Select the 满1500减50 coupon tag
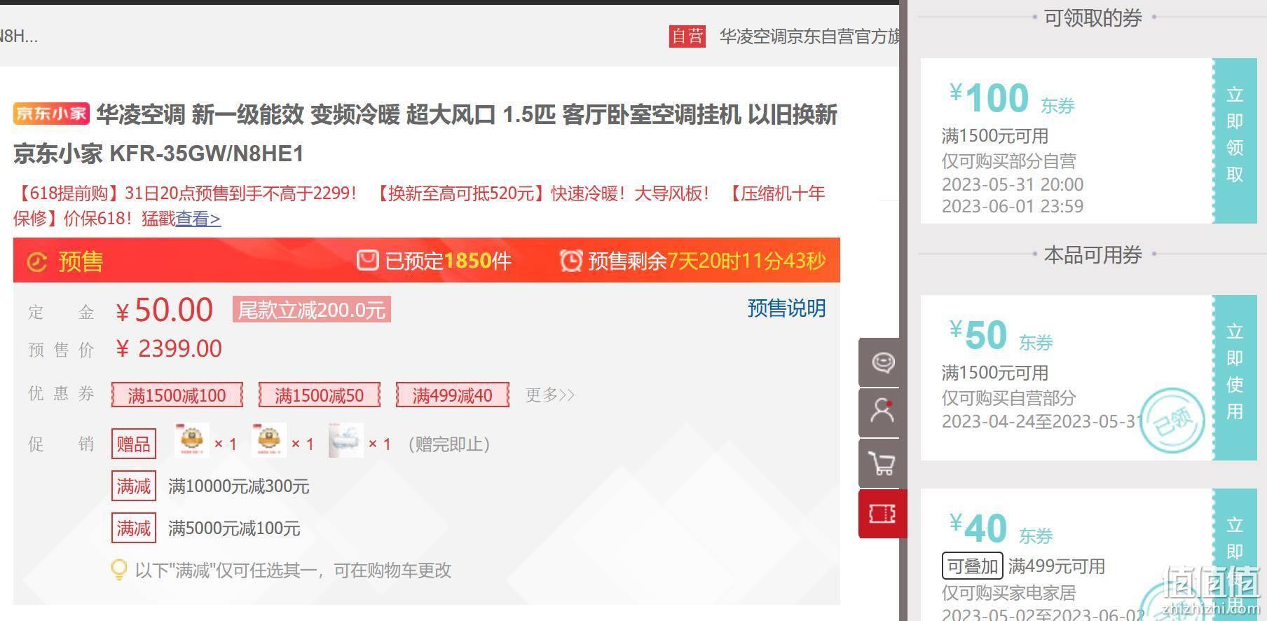 click(319, 395)
